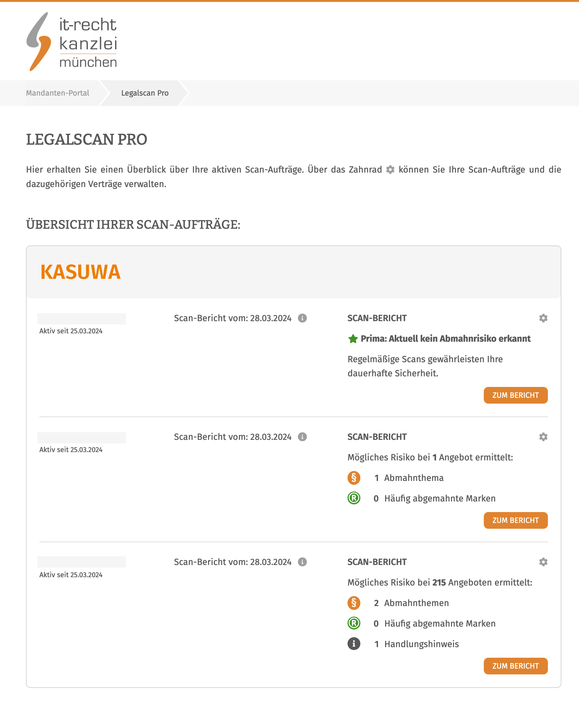The height and width of the screenshot is (702, 579).
Task: Click info icon beside first scan report date
Action: (x=302, y=318)
